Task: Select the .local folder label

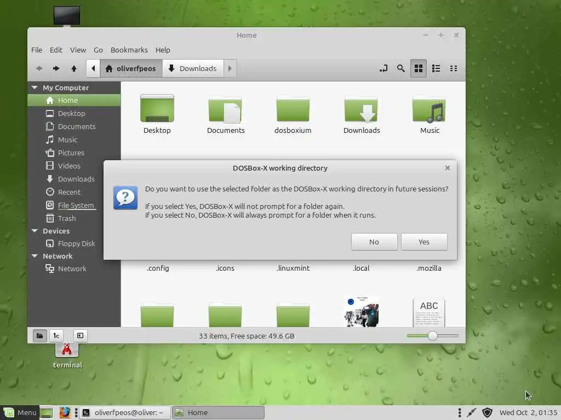Action: tap(361, 268)
